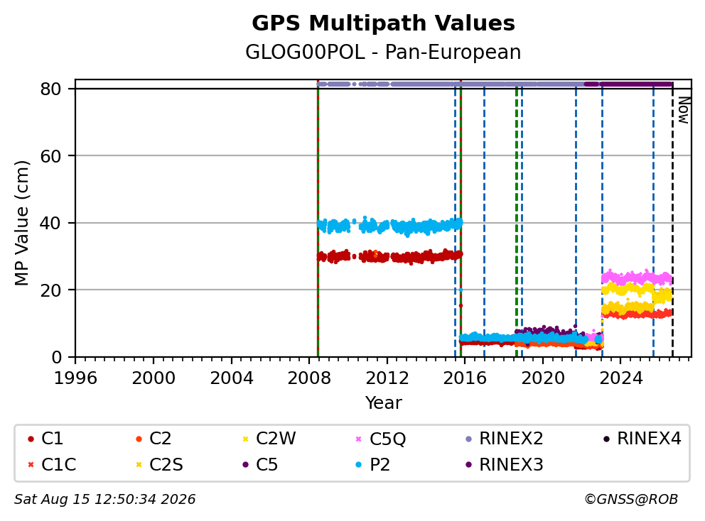Select the RINEX4 legend entry
Screen dimensions: 705x521
point(642,439)
